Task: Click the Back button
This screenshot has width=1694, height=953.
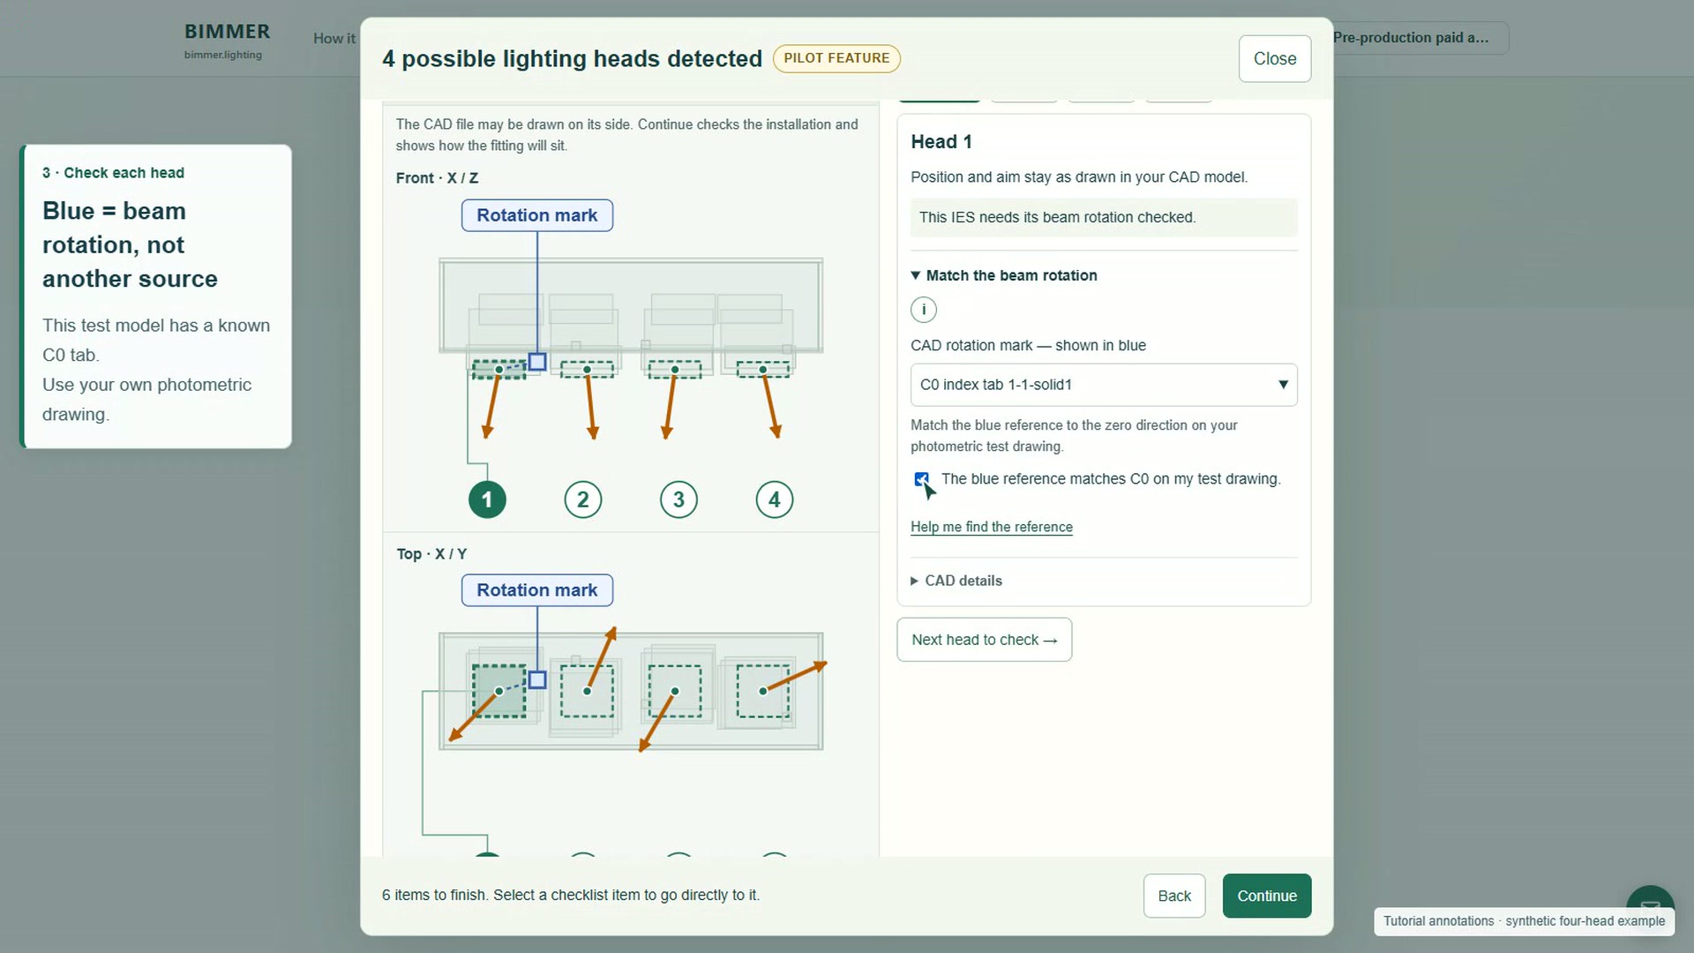Action: coord(1174,896)
